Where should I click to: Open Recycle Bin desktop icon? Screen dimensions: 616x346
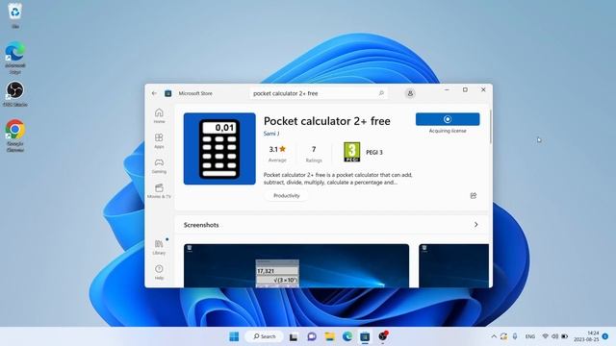(15, 15)
